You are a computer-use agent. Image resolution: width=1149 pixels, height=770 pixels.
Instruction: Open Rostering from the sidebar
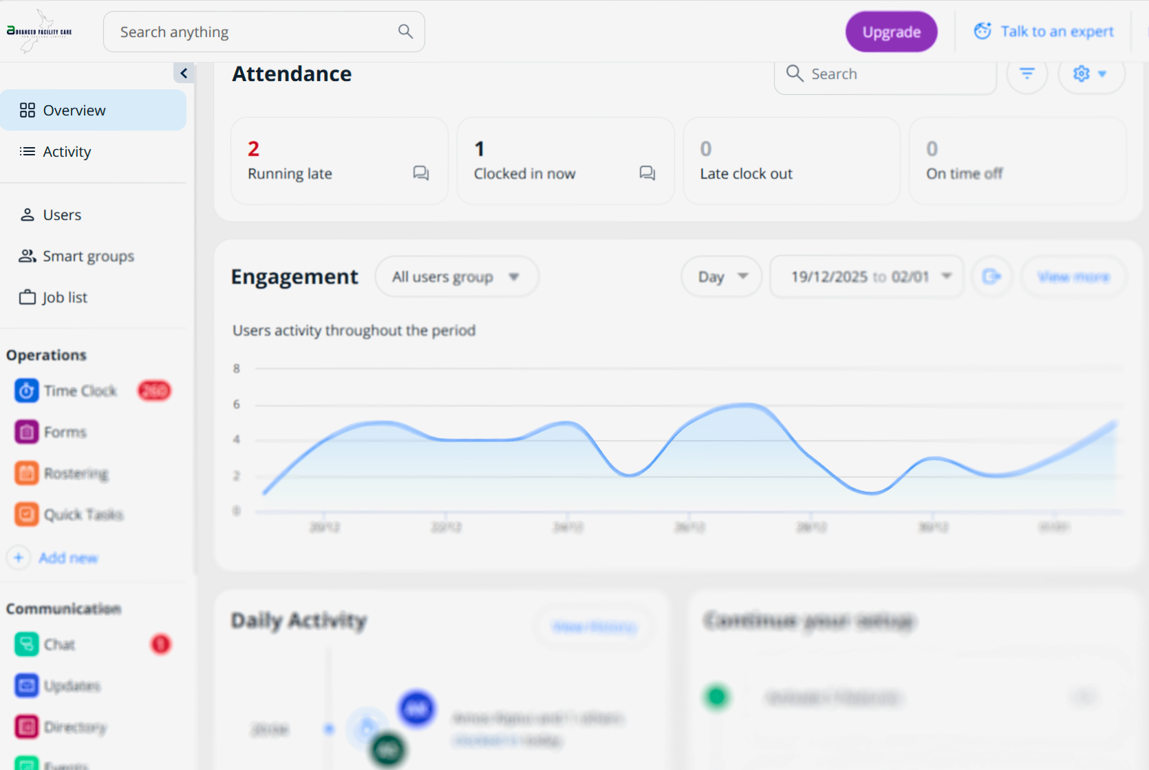[76, 473]
